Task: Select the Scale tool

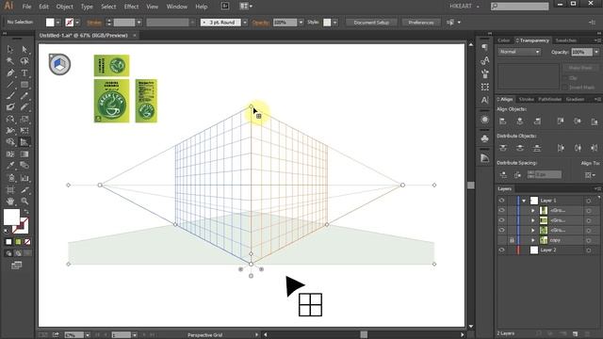Action: coord(24,120)
